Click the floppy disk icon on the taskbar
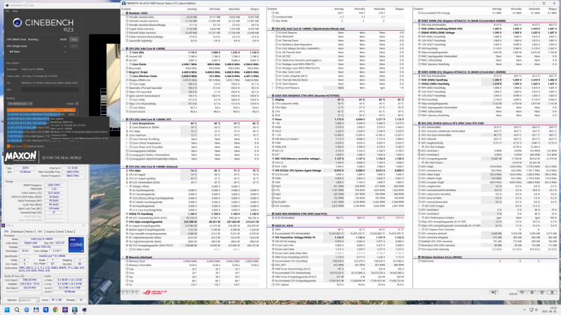This screenshot has width=561, height=315. [36, 309]
